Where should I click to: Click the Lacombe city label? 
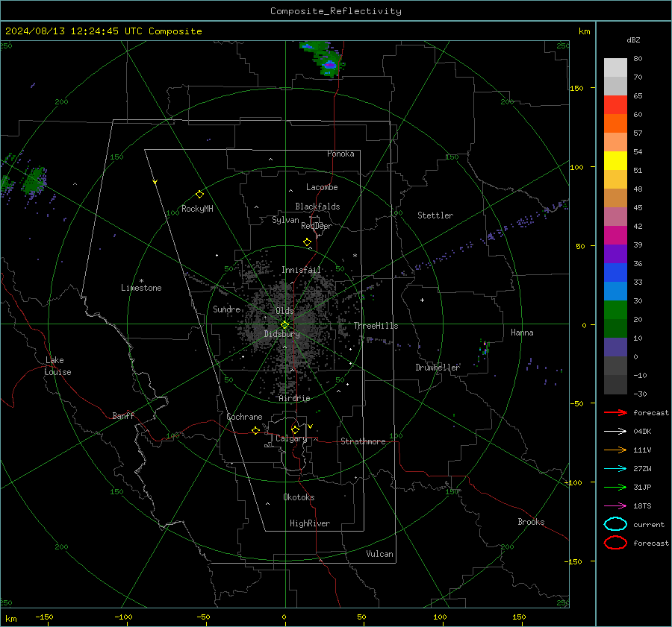point(322,187)
